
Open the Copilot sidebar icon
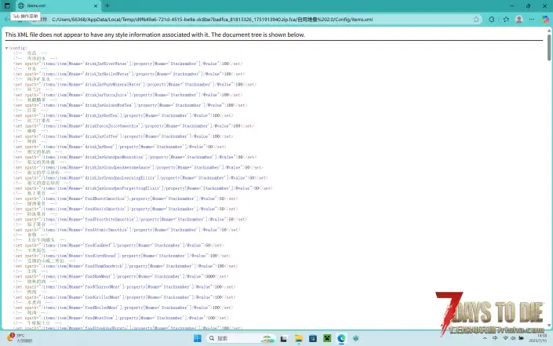point(545,20)
